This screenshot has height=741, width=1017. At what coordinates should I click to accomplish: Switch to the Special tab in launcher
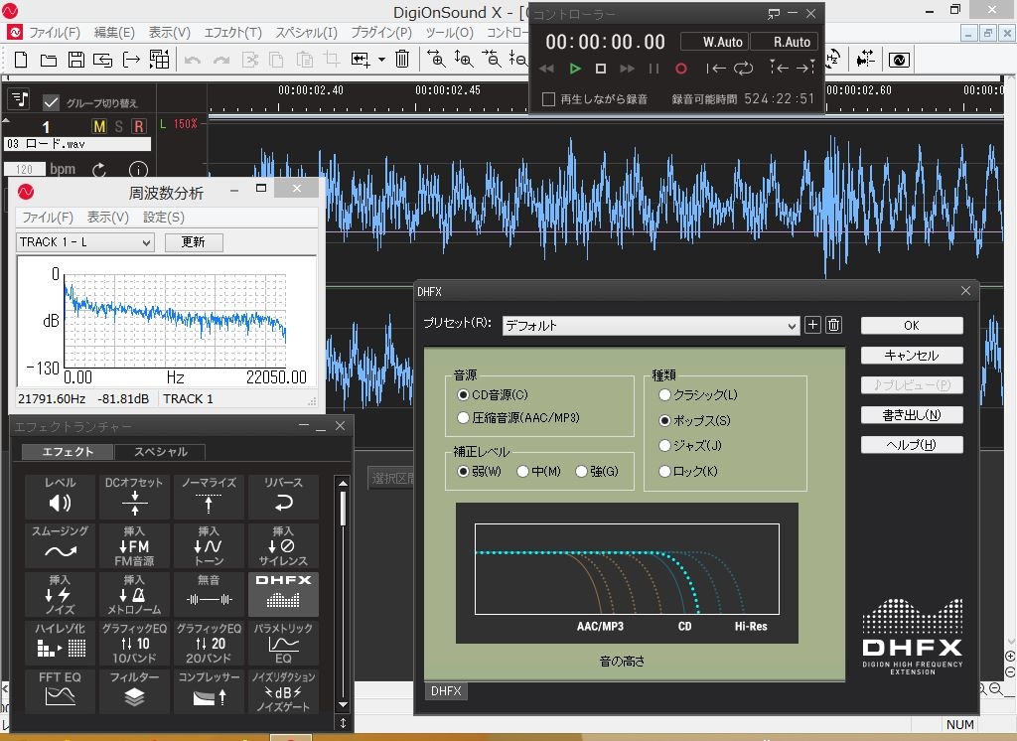160,452
